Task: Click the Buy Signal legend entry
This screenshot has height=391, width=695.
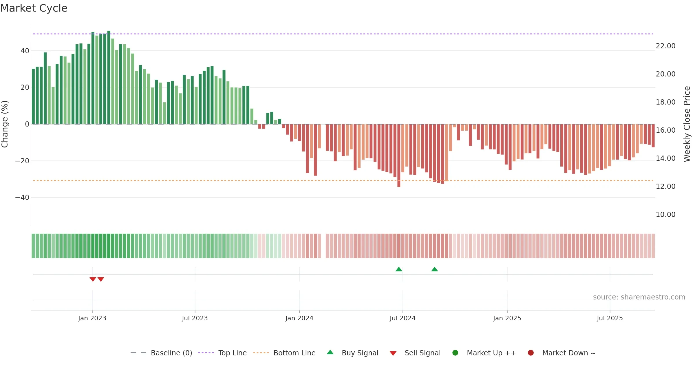Action: point(352,353)
